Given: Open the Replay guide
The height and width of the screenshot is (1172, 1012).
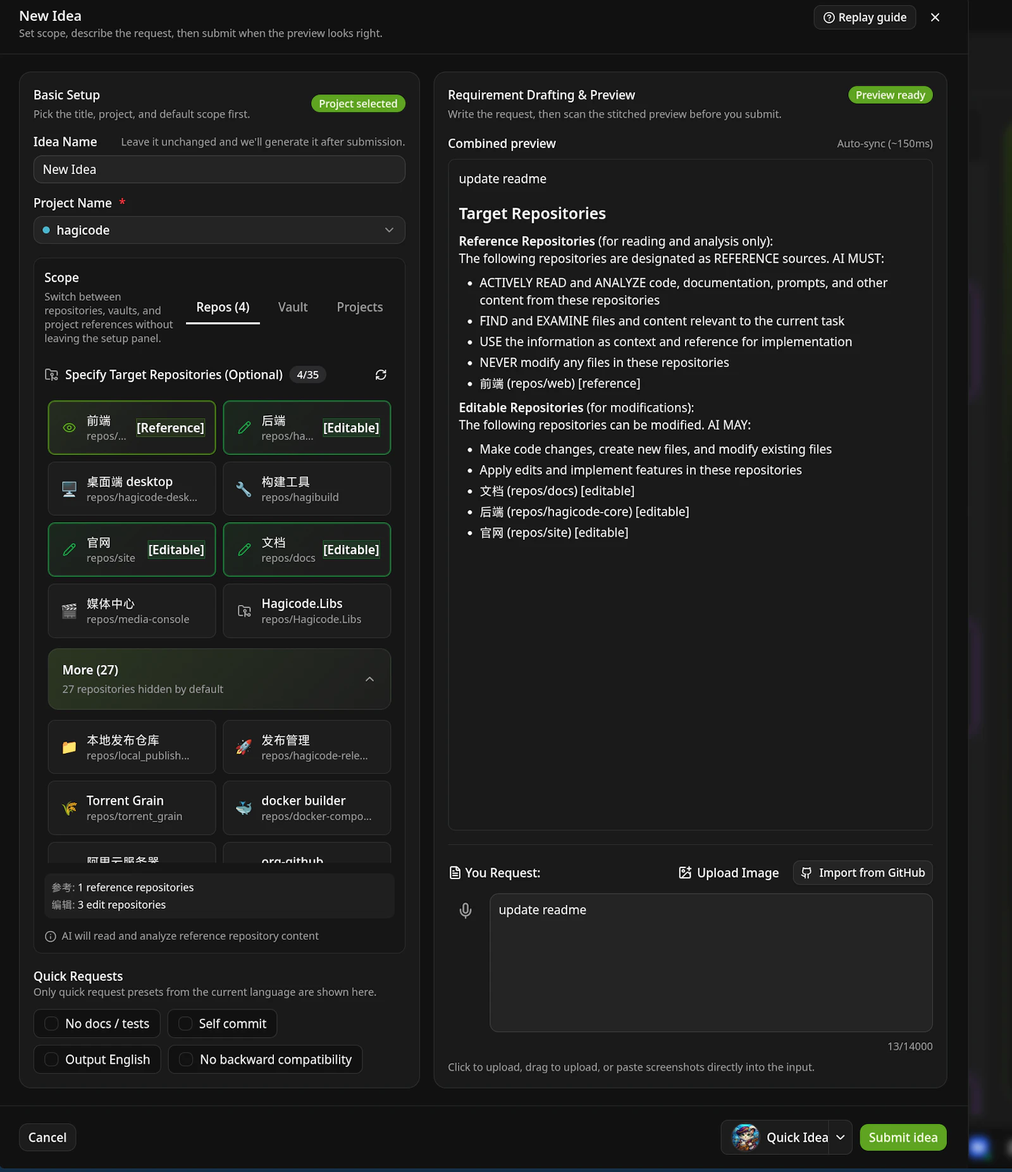Looking at the screenshot, I should tap(865, 17).
